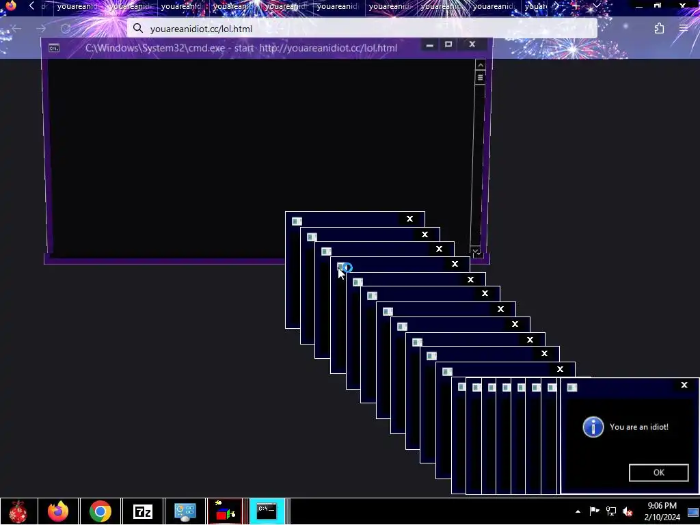
Task: Reload the current Firefox page
Action: coord(66,29)
